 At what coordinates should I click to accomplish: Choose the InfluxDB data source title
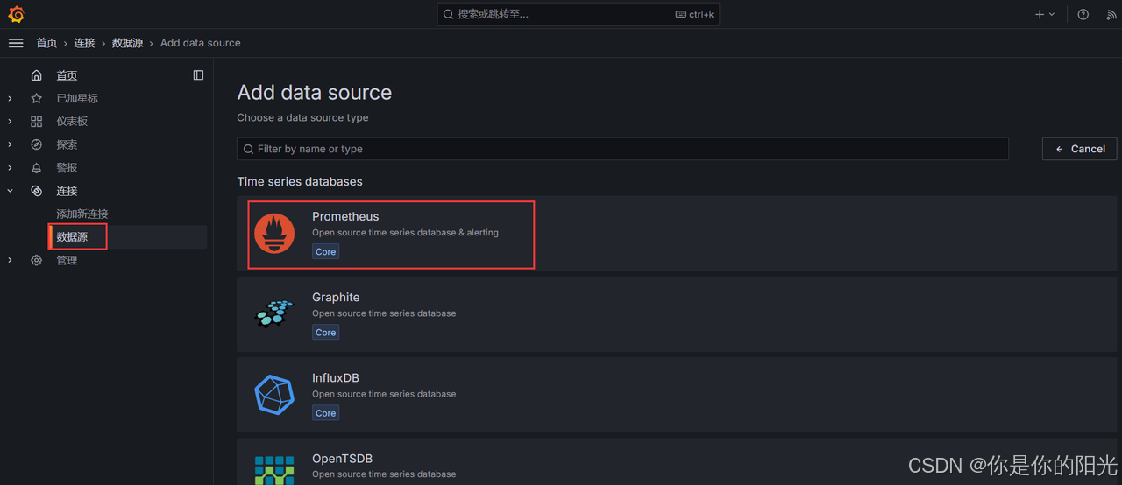tap(336, 378)
